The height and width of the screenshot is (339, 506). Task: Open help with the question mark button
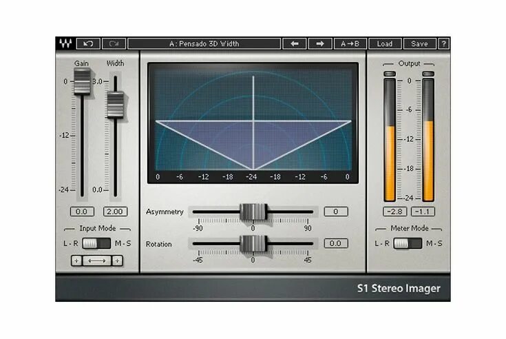[444, 43]
